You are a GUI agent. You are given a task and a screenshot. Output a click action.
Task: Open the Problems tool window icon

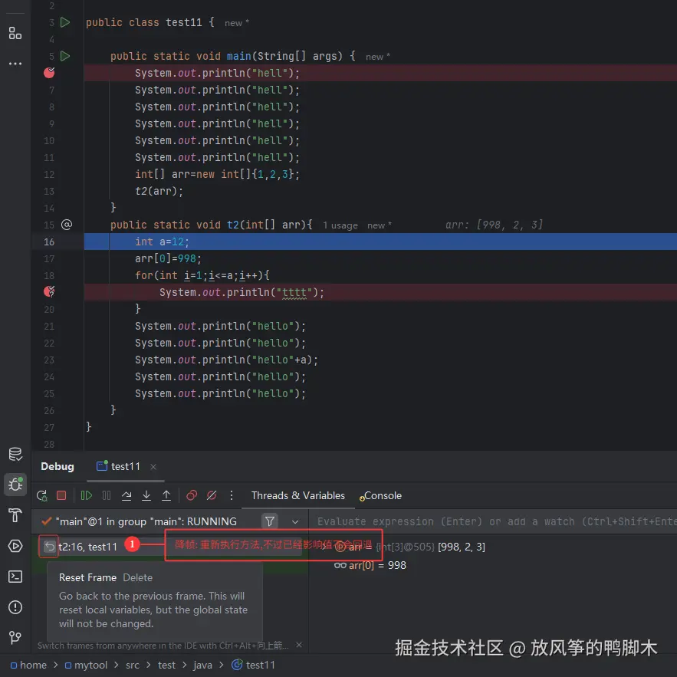[15, 607]
